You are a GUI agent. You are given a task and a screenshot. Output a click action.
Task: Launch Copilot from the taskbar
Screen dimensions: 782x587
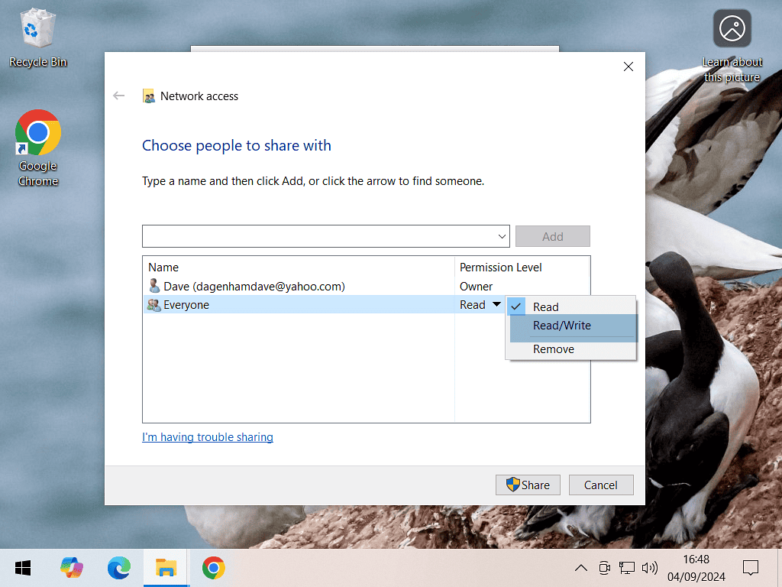[x=72, y=568]
